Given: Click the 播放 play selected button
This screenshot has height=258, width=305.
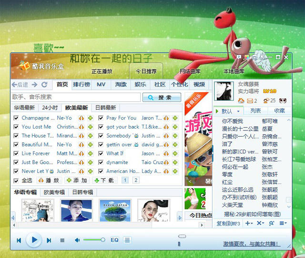Looking at the screenshot, I should pyautogui.click(x=49, y=181).
